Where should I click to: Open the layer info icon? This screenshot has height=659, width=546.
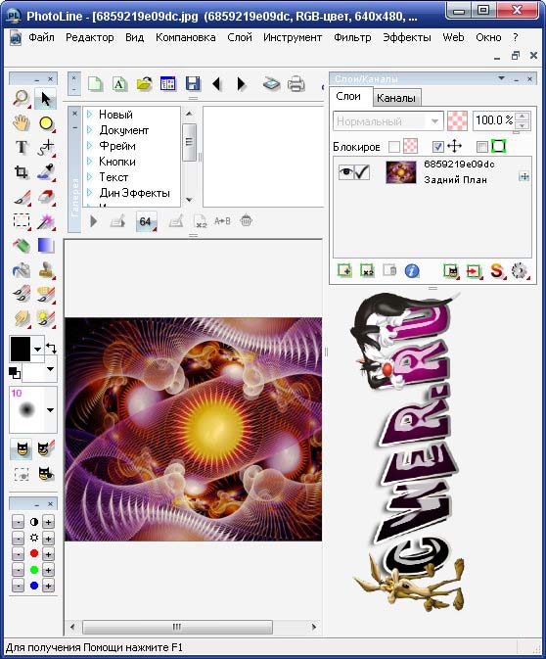(412, 270)
